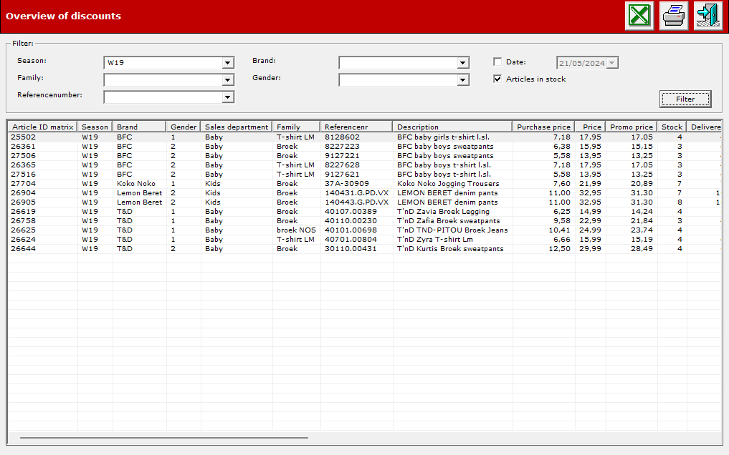Select T'nD Zyra T-shirt Lm description

pyautogui.click(x=434, y=239)
